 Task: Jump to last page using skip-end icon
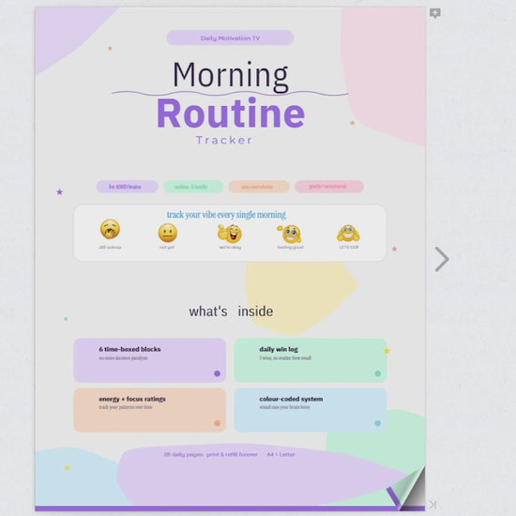point(433,505)
